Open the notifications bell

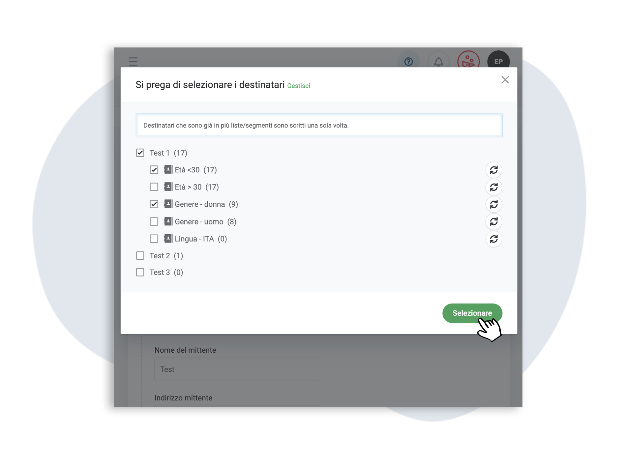[438, 62]
